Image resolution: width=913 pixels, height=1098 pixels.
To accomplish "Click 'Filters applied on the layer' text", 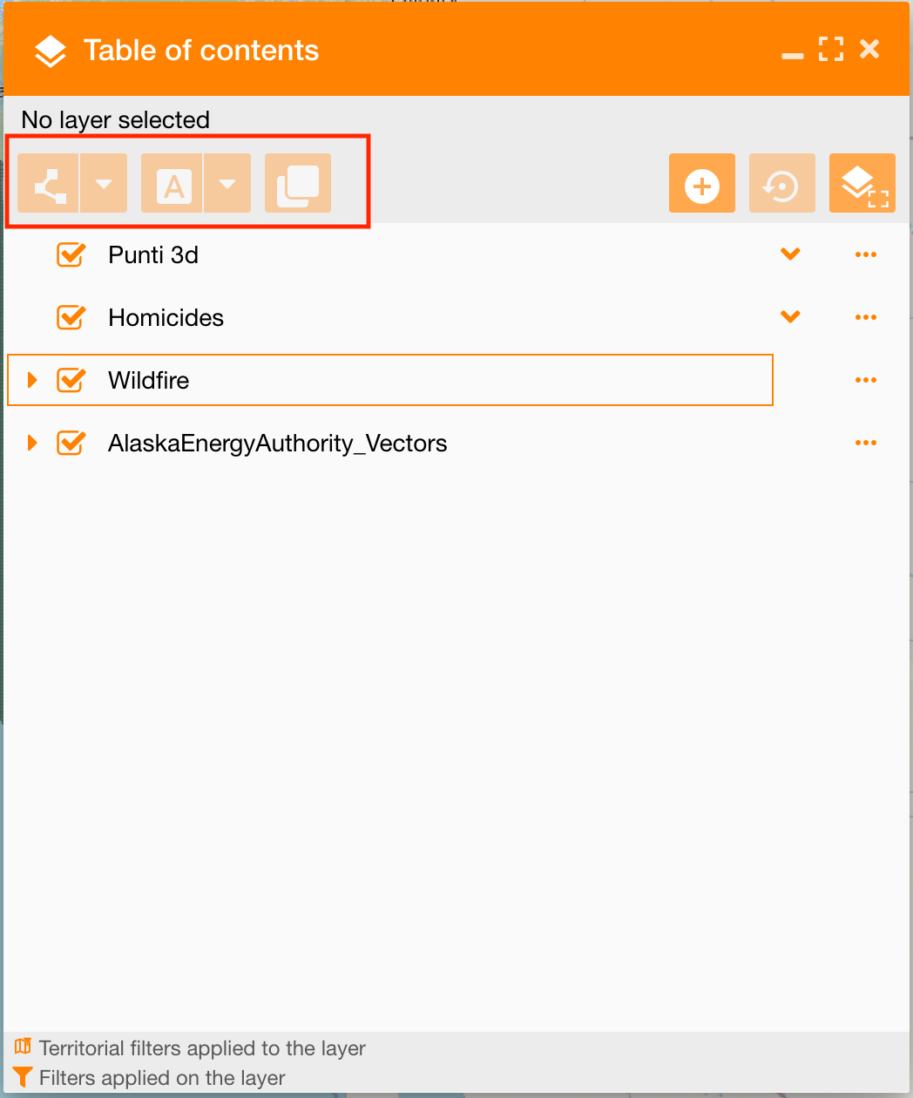I will tap(162, 1078).
